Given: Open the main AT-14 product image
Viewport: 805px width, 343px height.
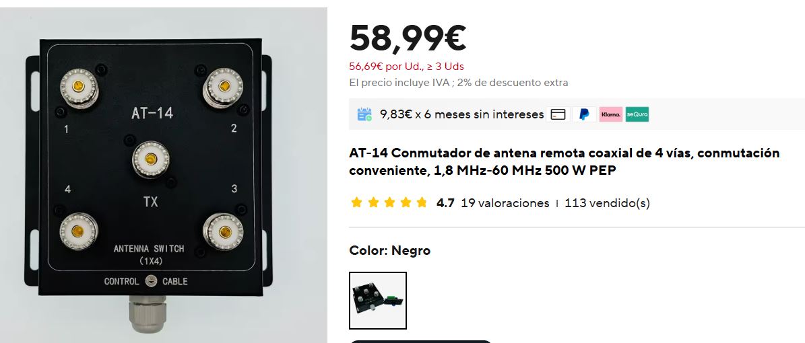Looking at the screenshot, I should [x=163, y=175].
